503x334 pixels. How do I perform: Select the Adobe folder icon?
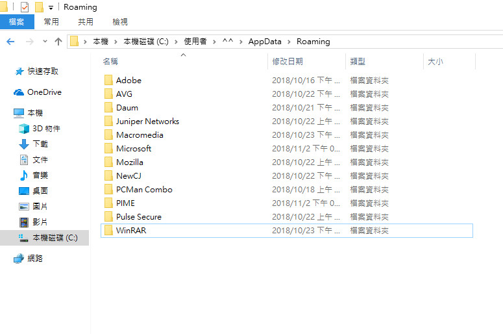click(108, 81)
